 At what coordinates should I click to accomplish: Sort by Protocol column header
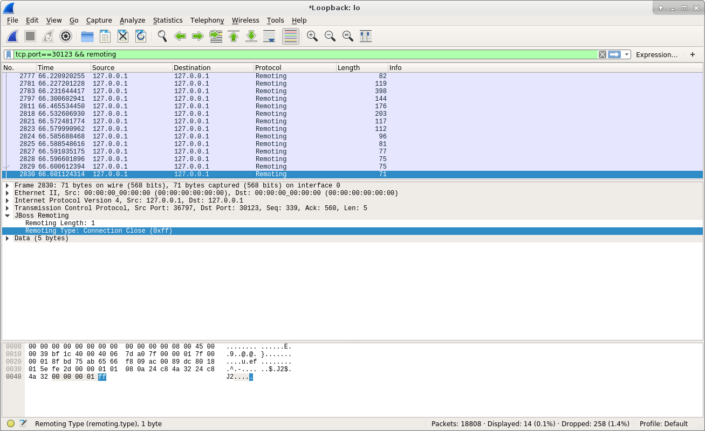coord(295,68)
